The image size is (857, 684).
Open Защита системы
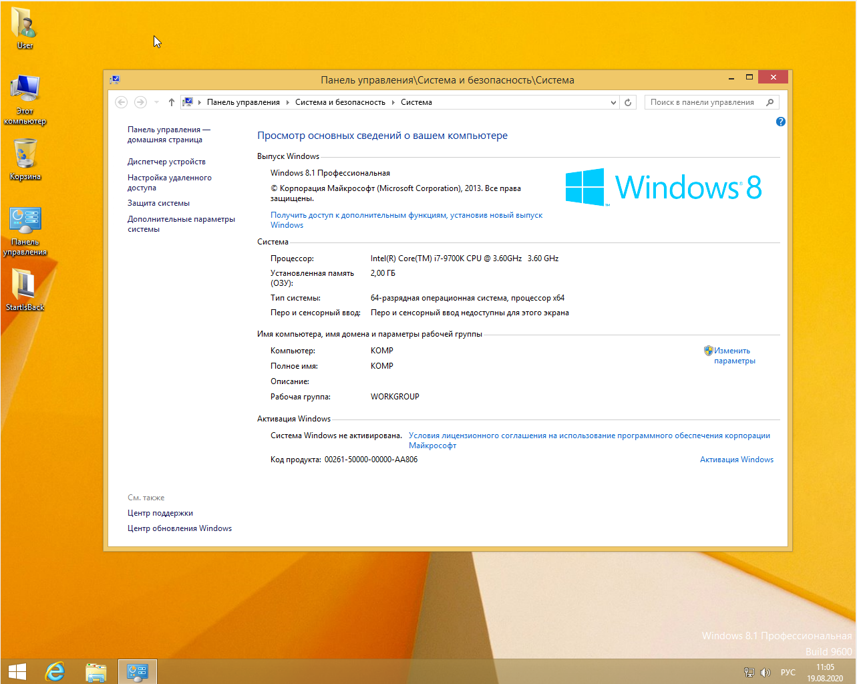158,203
